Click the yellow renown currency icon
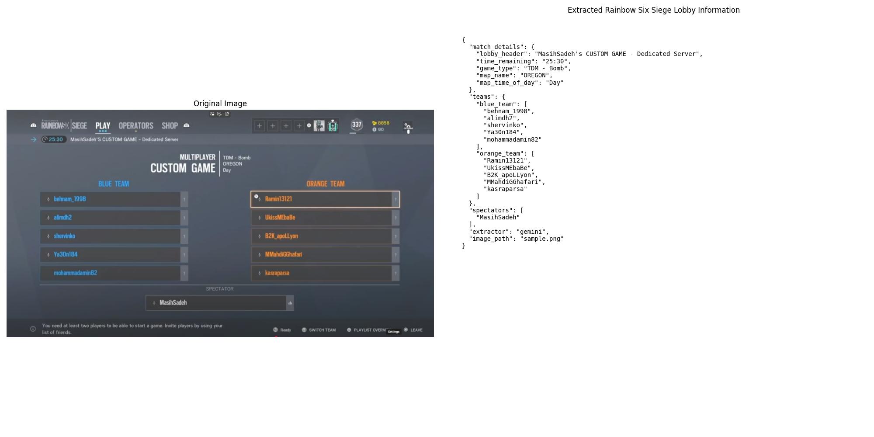This screenshot has height=437, width=874. [x=374, y=123]
